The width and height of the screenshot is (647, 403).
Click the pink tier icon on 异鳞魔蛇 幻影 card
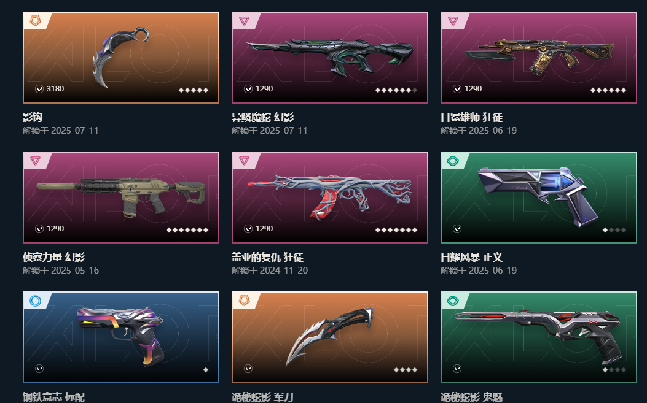[245, 21]
